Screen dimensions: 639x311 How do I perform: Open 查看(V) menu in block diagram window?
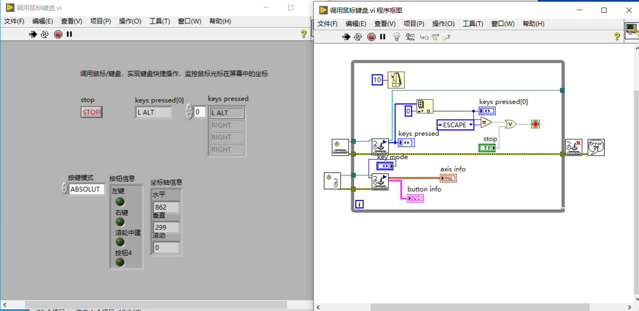pos(385,24)
